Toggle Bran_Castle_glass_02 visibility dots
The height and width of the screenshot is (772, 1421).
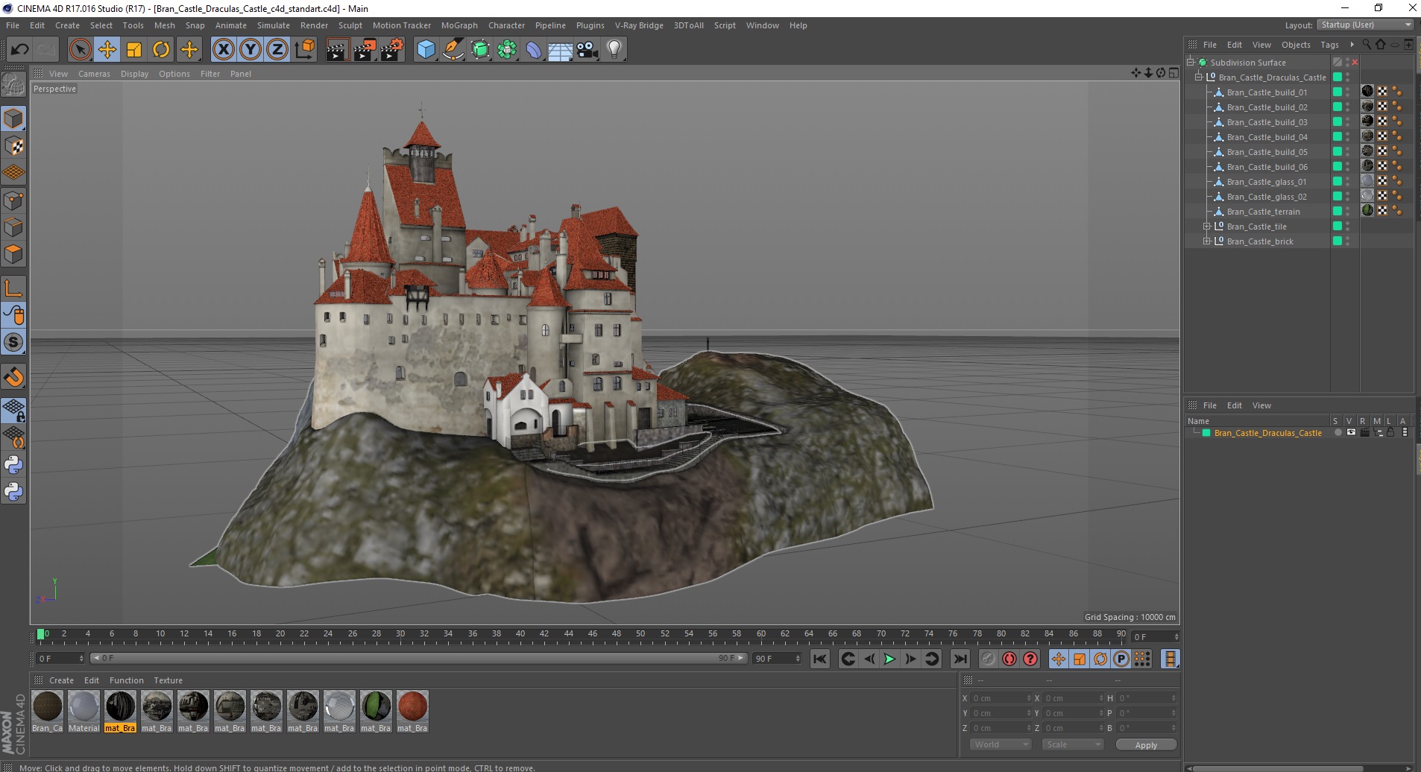pyautogui.click(x=1348, y=197)
